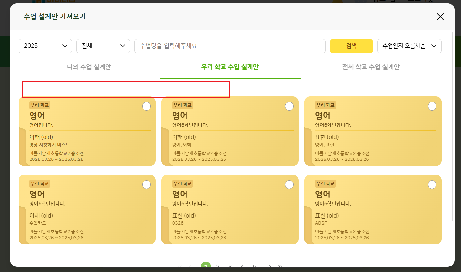Viewport: 461px width, 272px height.
Task: Close the 수업 설계안 가져오기 dialog
Action: pos(440,17)
